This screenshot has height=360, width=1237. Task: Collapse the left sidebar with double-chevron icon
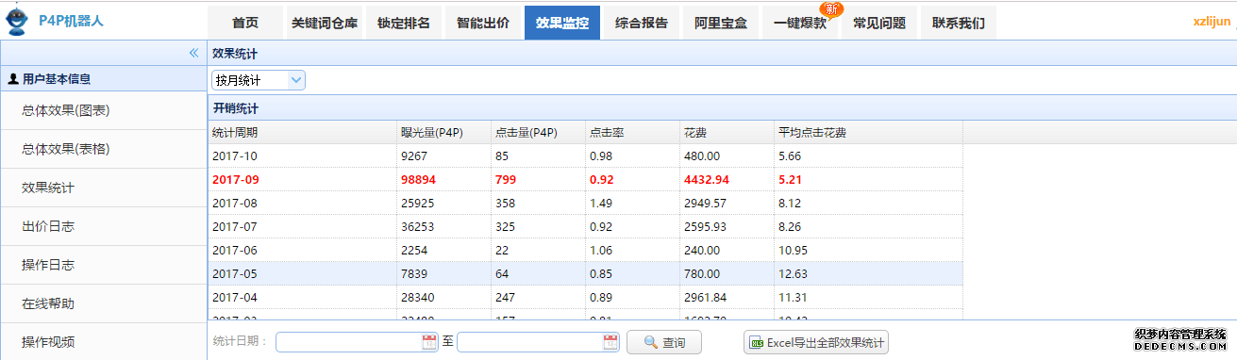pyautogui.click(x=193, y=54)
